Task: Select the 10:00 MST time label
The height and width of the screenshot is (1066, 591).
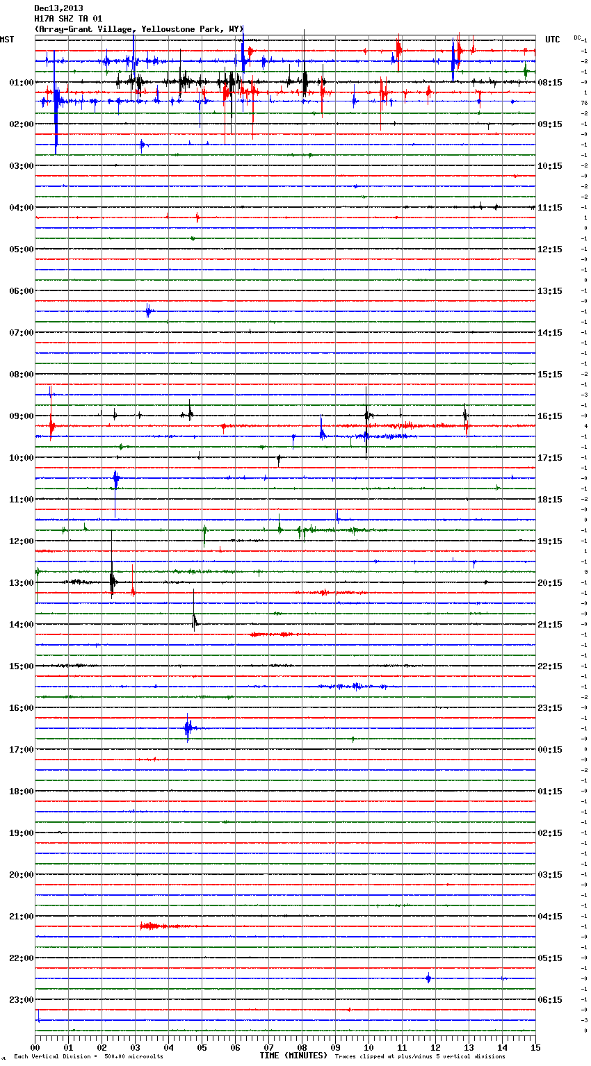Action: point(22,458)
